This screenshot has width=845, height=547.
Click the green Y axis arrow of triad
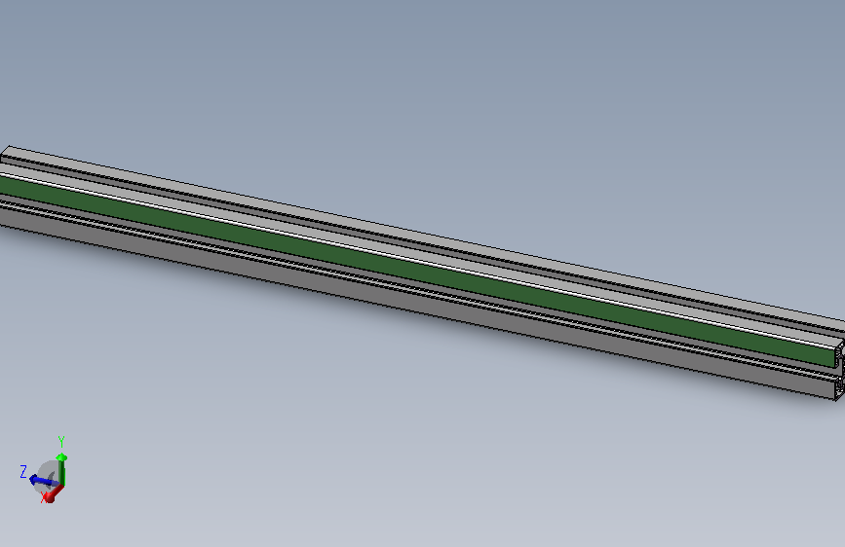pyautogui.click(x=62, y=469)
